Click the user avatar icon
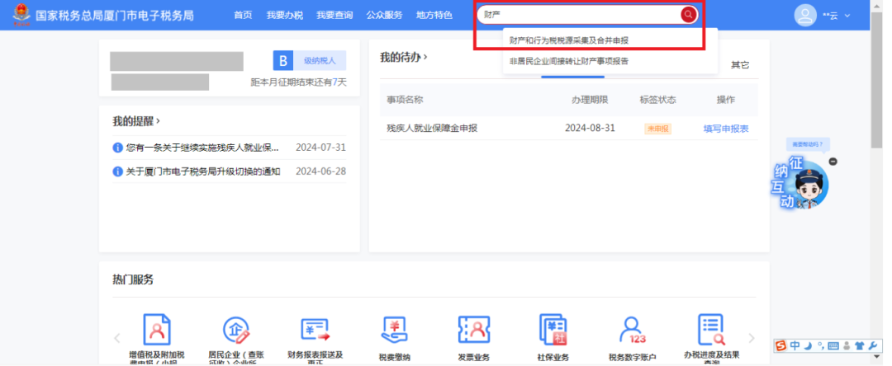The image size is (892, 366). [x=805, y=16]
